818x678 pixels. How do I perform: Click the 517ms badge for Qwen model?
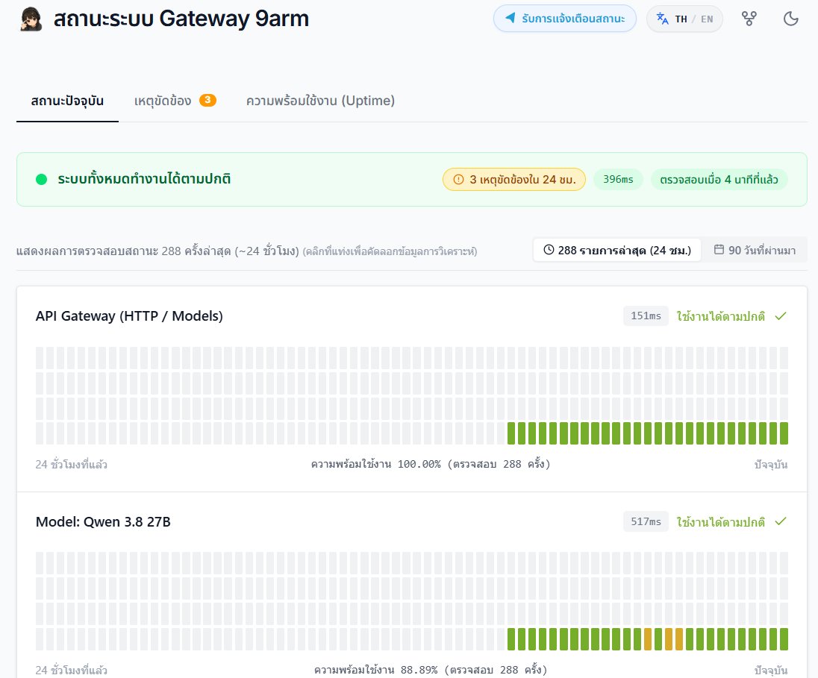(x=646, y=521)
